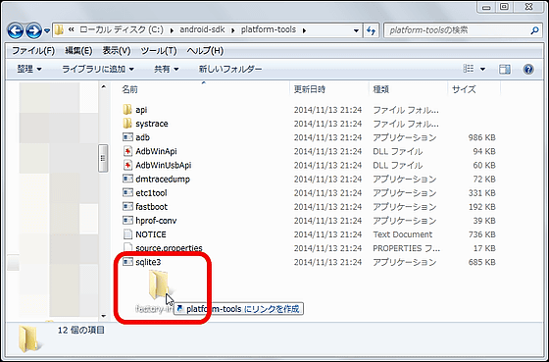The height and width of the screenshot is (362, 549).
Task: Click the systrace file name
Action: [x=152, y=124]
